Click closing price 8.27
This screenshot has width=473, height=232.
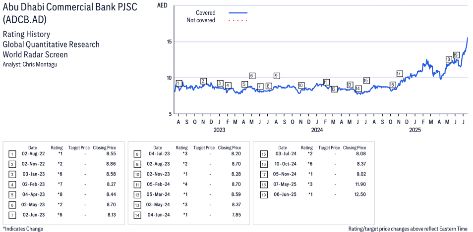click(111, 184)
